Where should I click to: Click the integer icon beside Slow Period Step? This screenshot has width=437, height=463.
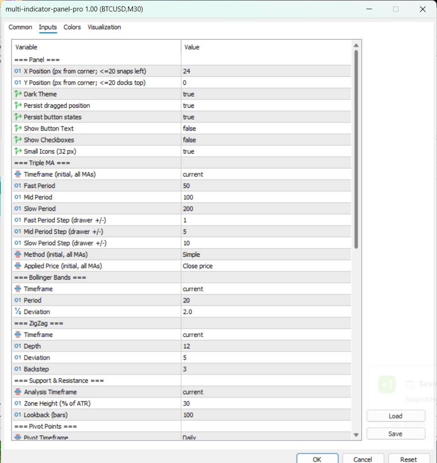(18, 243)
